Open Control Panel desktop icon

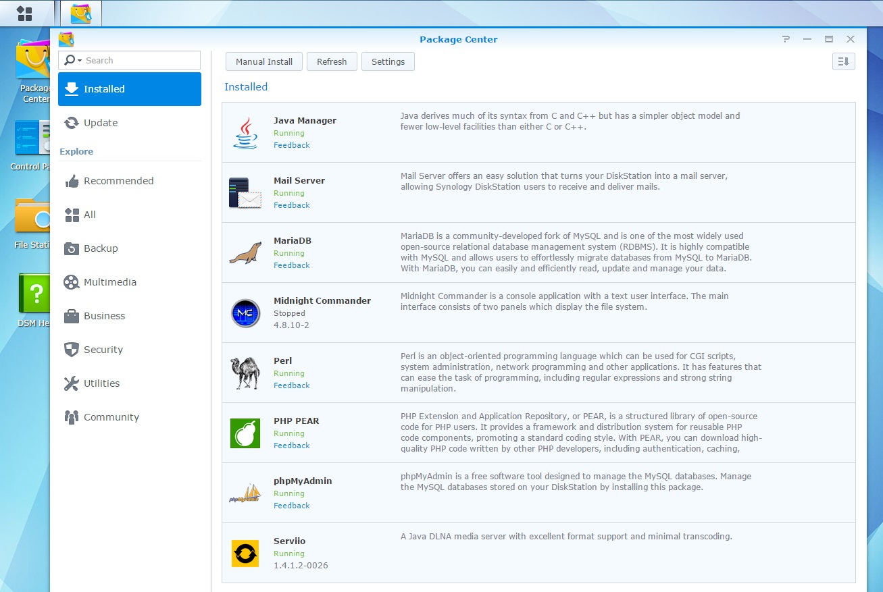(33, 138)
